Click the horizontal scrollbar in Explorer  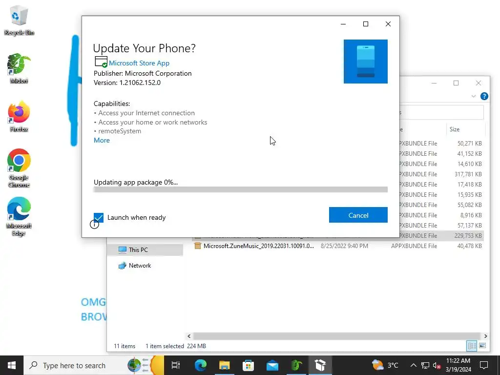pos(336,336)
